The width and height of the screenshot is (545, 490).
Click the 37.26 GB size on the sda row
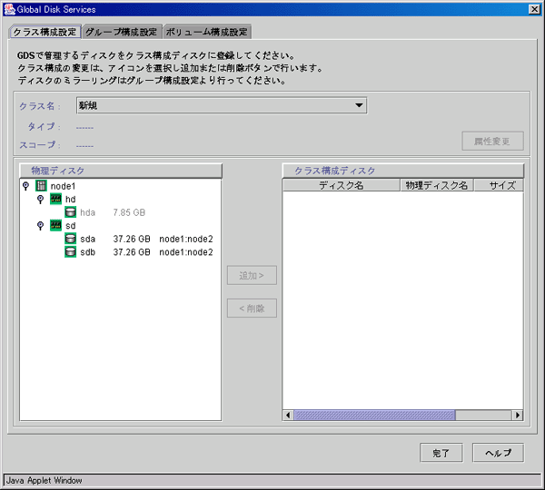click(132, 239)
